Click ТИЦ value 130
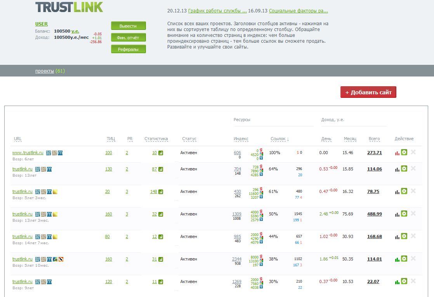The width and height of the screenshot is (434, 297). (x=109, y=169)
